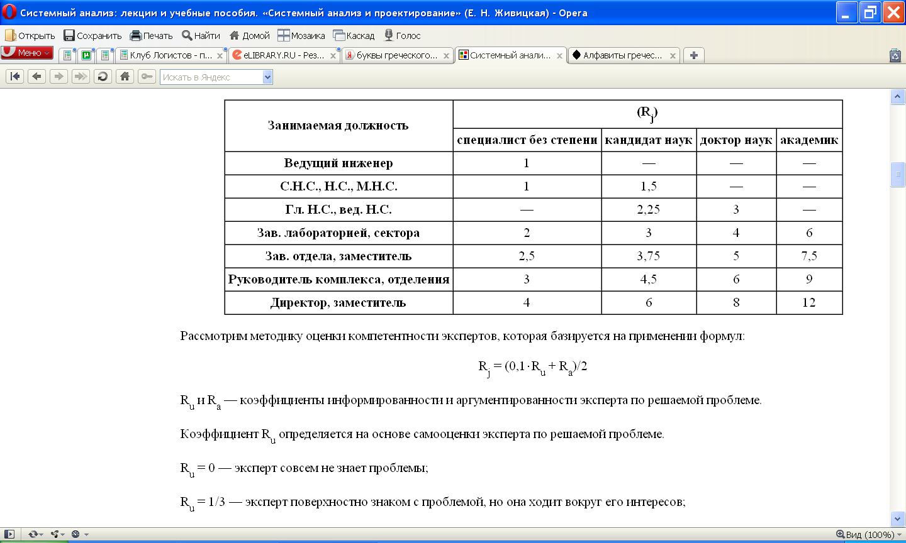Click the vertical scrollbar thumb
The height and width of the screenshot is (543, 906).
898,174
